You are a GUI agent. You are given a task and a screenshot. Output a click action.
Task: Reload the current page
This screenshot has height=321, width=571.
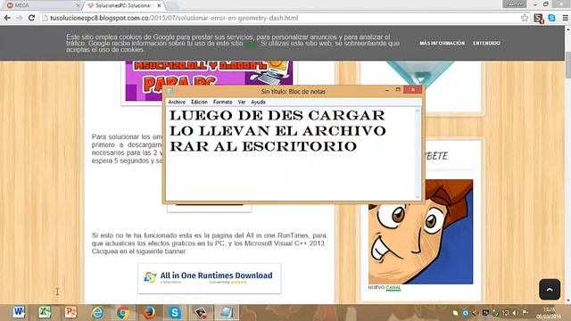click(x=32, y=18)
